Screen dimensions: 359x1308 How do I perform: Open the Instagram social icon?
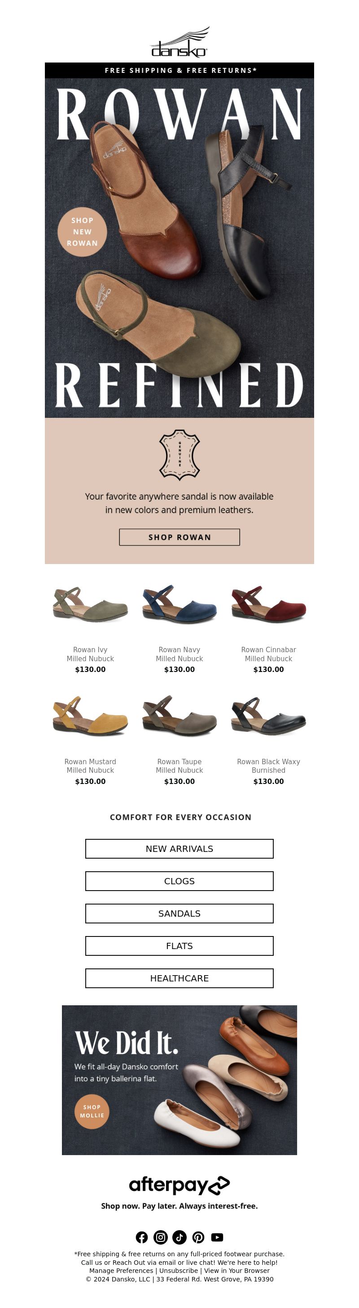[161, 1237]
